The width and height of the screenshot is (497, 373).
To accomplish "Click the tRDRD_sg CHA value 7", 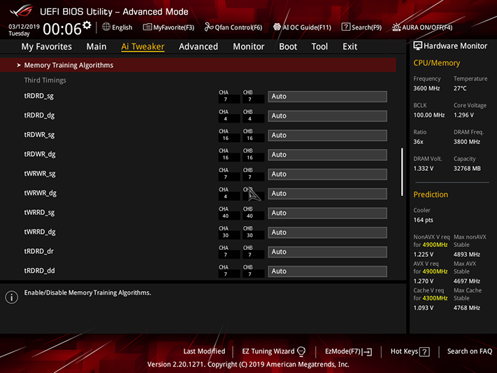I will click(226, 99).
